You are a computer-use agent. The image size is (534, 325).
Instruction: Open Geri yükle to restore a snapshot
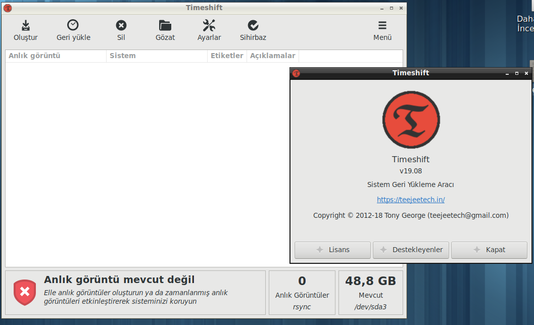click(73, 30)
